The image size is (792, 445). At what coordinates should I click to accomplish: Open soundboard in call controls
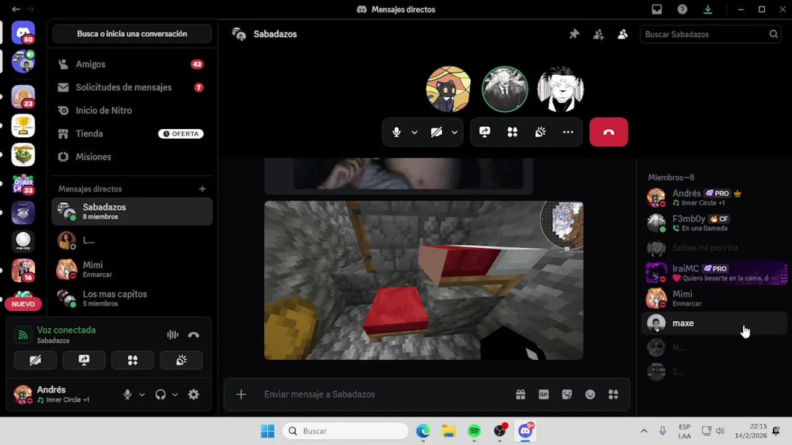tap(540, 132)
